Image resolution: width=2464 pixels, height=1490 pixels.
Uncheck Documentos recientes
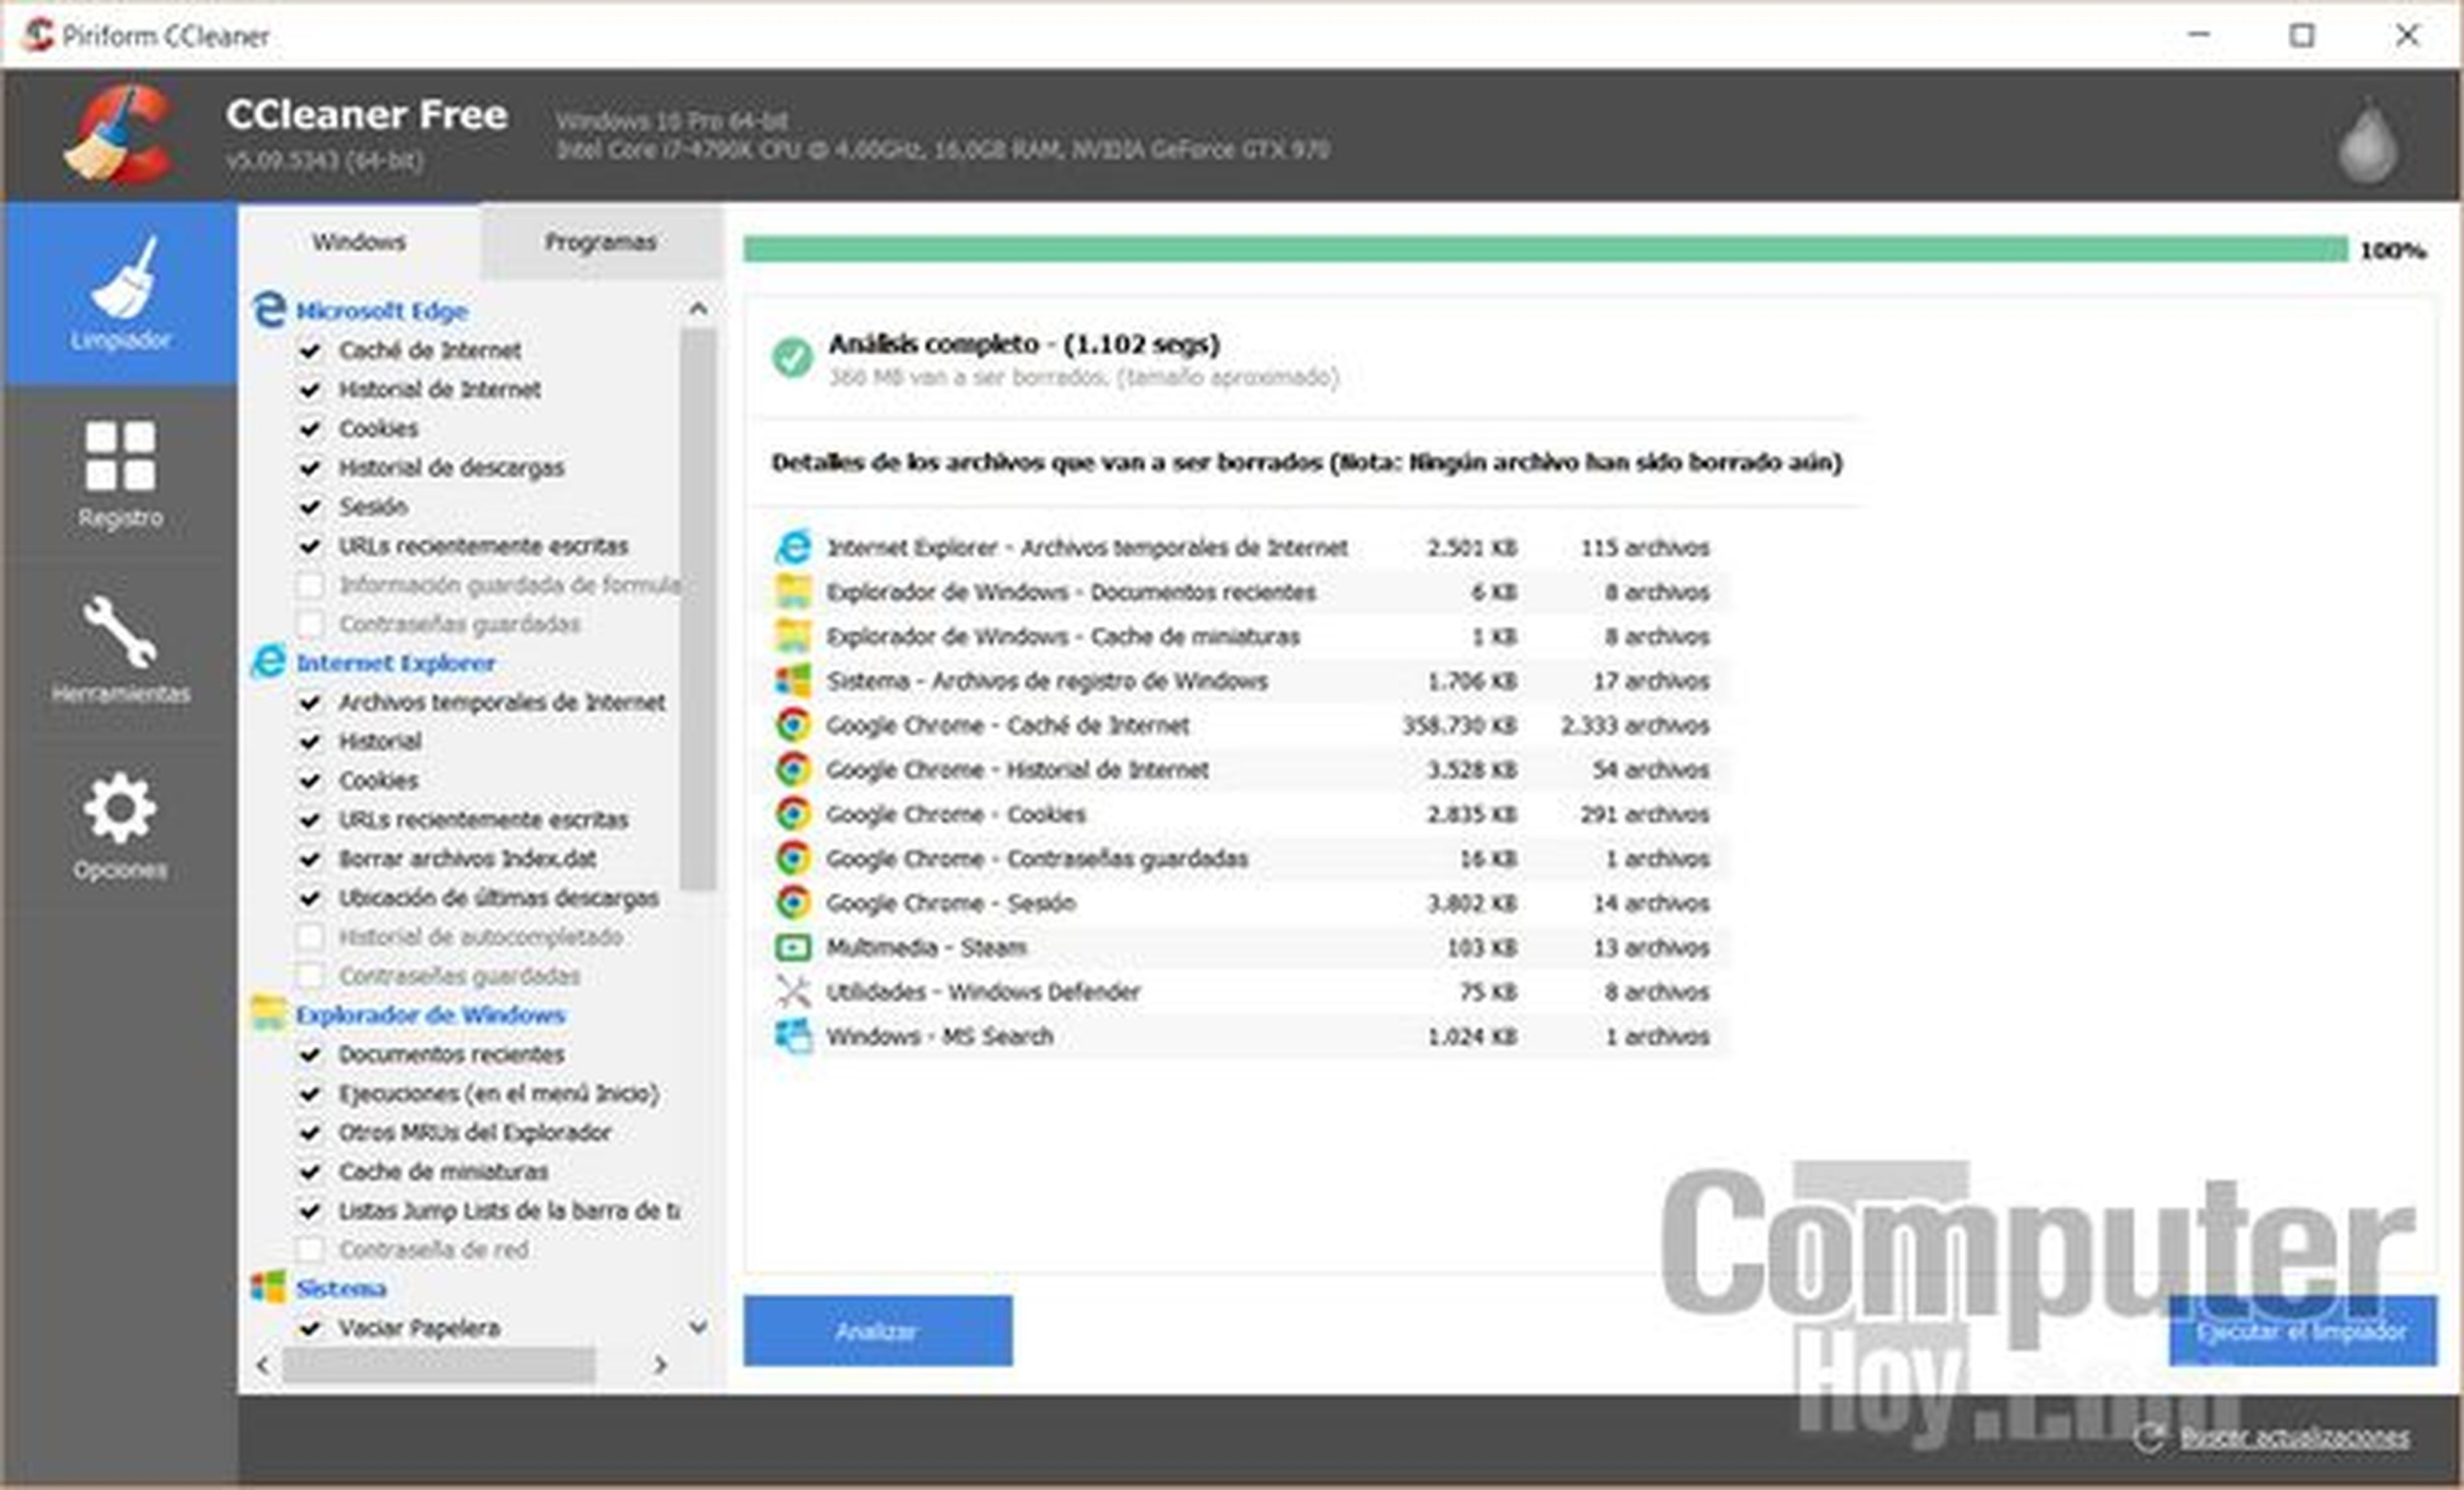[310, 1054]
